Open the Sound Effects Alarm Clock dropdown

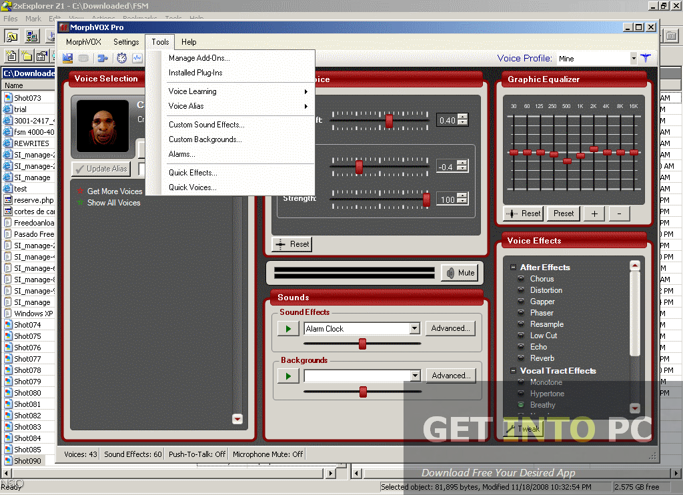click(x=415, y=328)
